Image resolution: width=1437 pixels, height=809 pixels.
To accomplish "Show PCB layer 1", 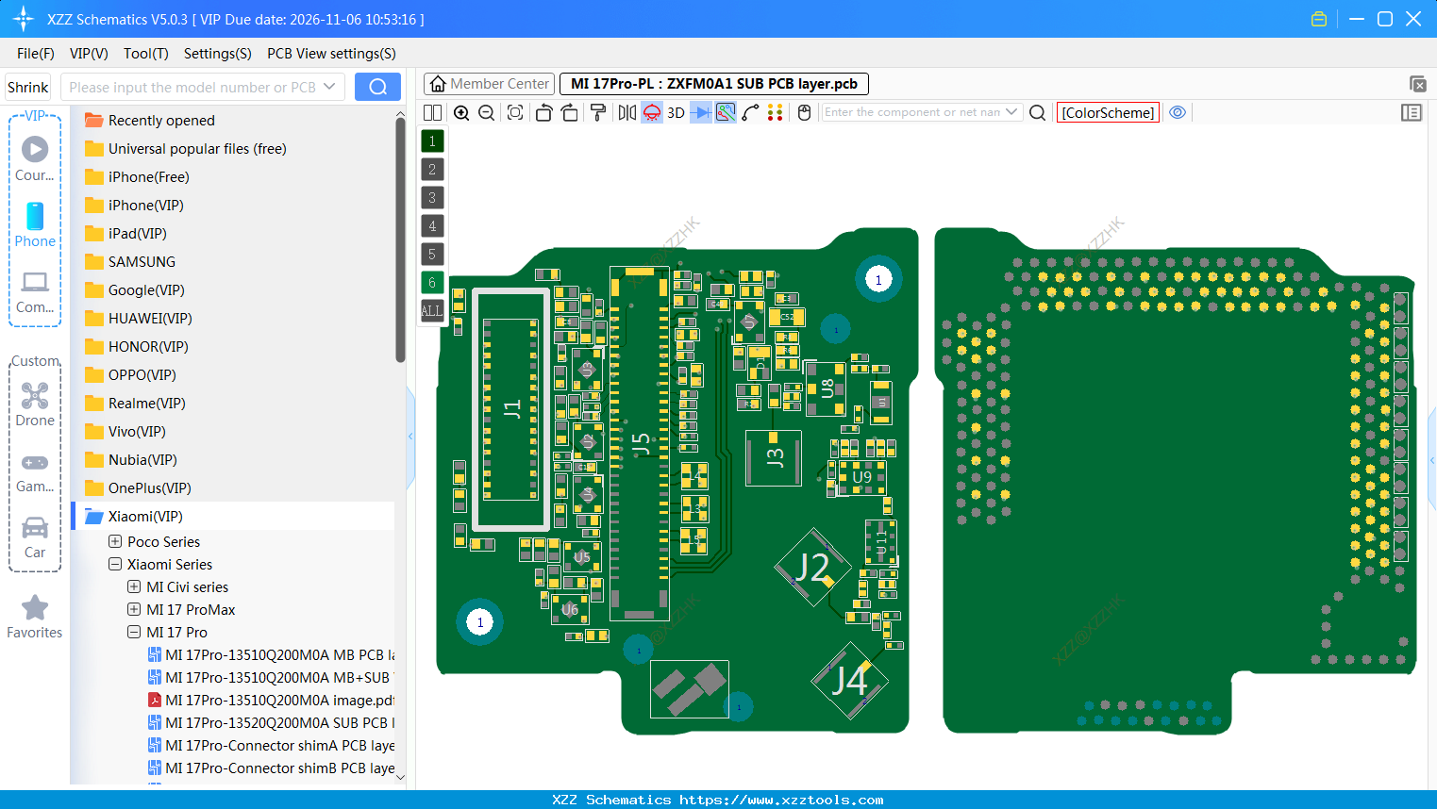I will coord(432,141).
